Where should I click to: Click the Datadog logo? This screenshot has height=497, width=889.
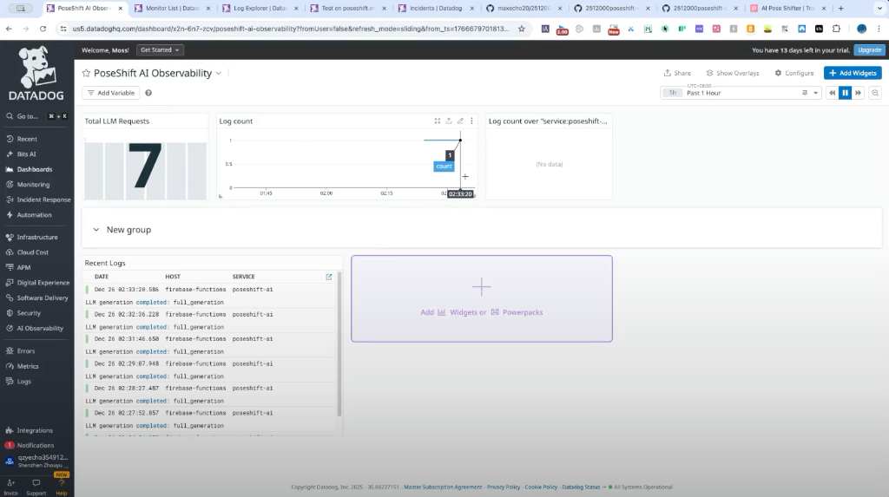36,75
